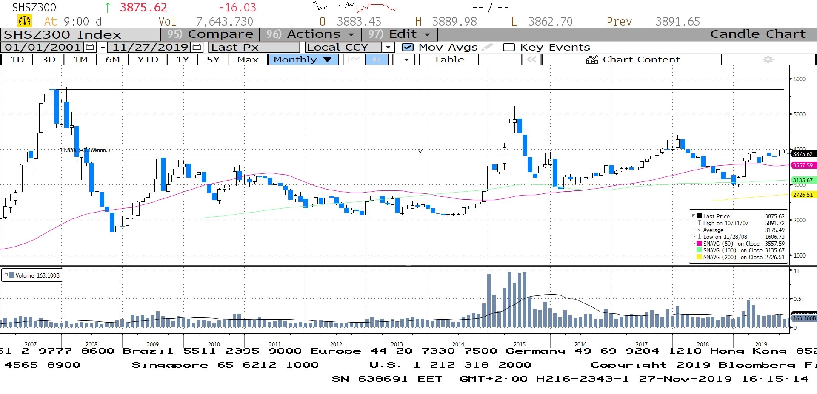Open the chart style dropdown arrow
The width and height of the screenshot is (817, 394).
(406, 60)
